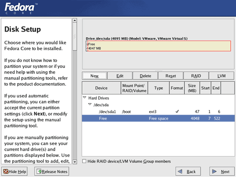Enable Hide RAID device/LVM Volume Group members

click(84, 161)
